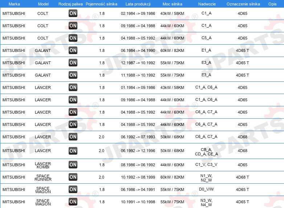This screenshot has width=284, height=208.
Task: Click the 43kW / 58KM cell in COLT row
Action: [172, 13]
